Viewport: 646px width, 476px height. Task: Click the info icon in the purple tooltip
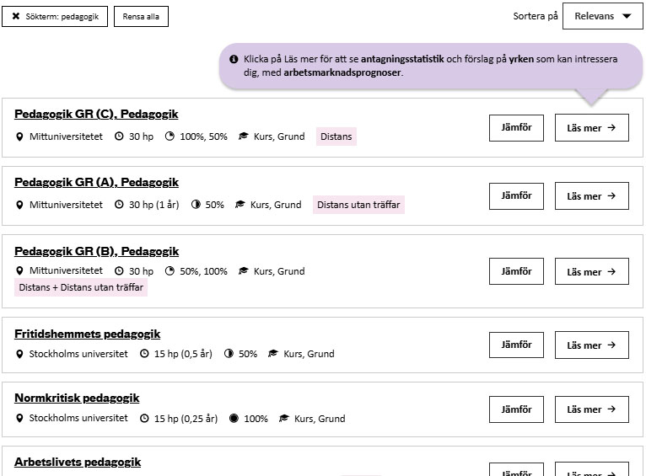tap(234, 60)
